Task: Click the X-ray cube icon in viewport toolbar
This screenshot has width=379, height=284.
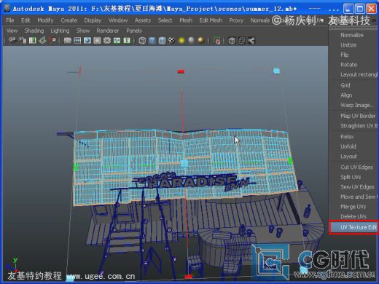Action: tap(232, 40)
